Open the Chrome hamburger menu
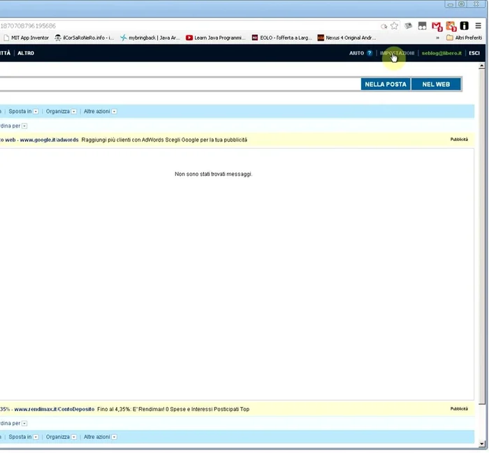The height and width of the screenshot is (453, 489). click(479, 26)
